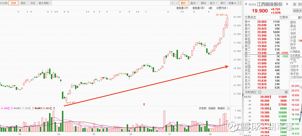Click the S marker on chart
This screenshot has width=302, height=136.
144,104
